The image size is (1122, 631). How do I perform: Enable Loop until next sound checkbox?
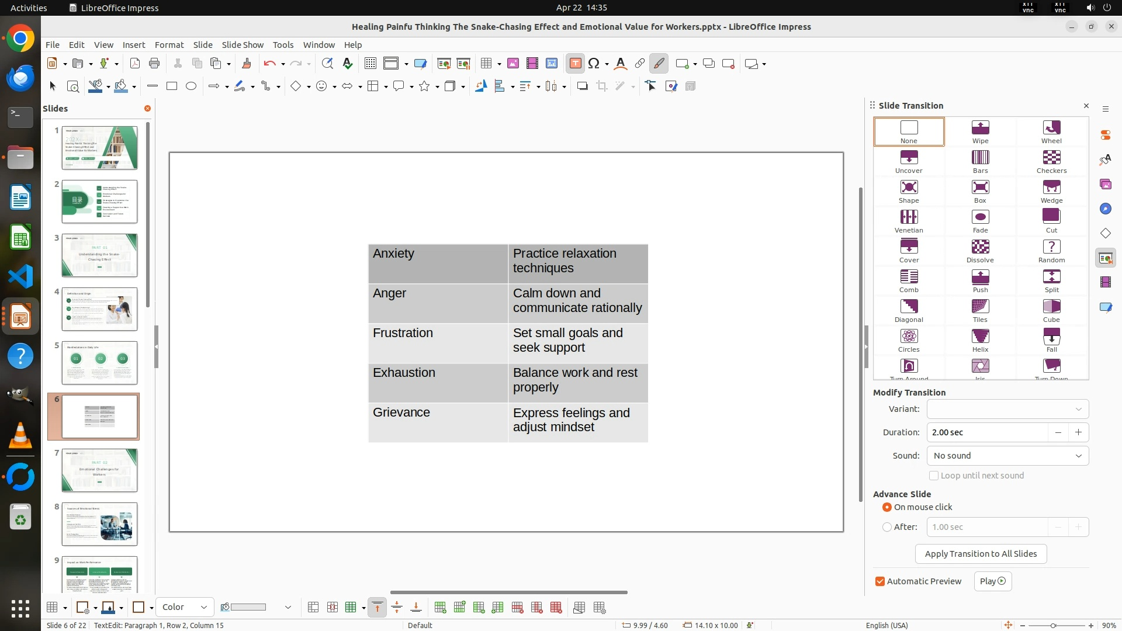click(x=934, y=476)
